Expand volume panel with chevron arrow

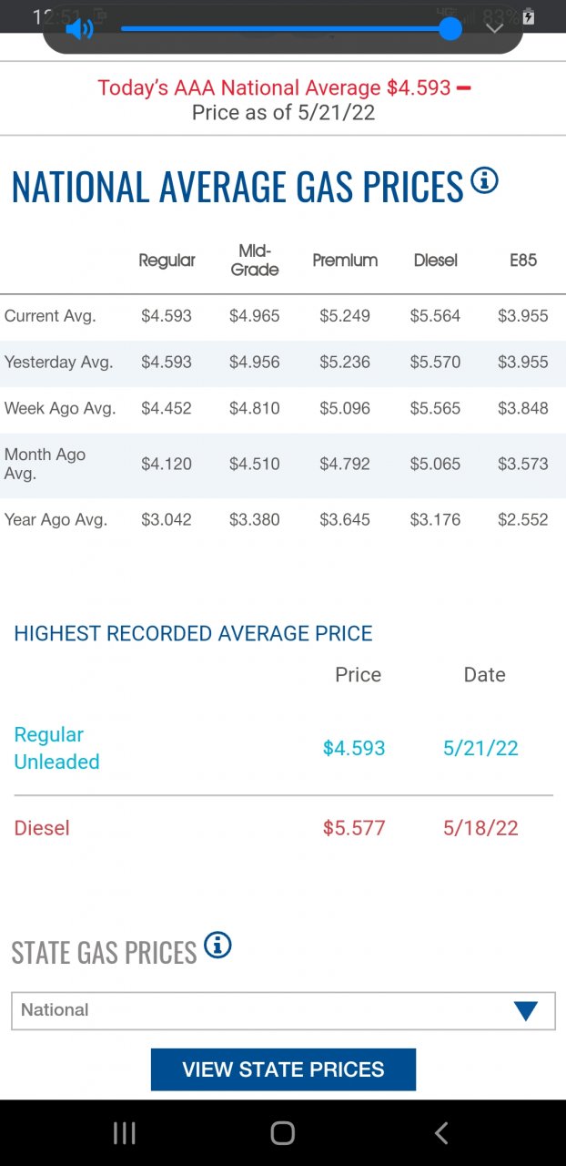tap(494, 29)
